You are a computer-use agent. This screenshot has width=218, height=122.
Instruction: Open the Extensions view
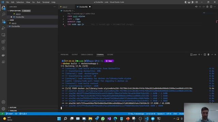coord(3,42)
